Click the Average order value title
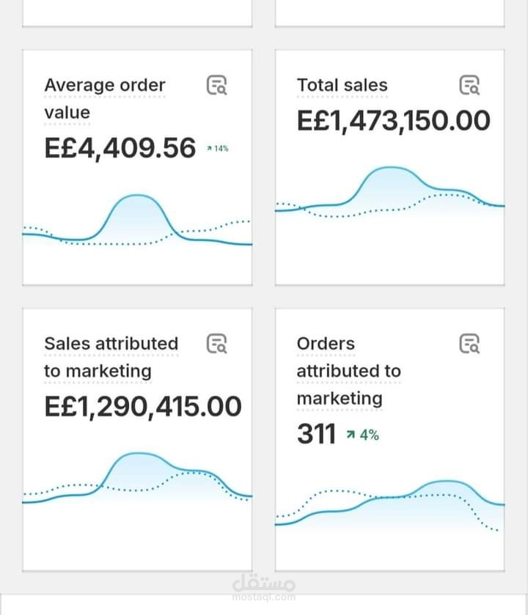Viewport: 528px width, 615px height. click(105, 99)
